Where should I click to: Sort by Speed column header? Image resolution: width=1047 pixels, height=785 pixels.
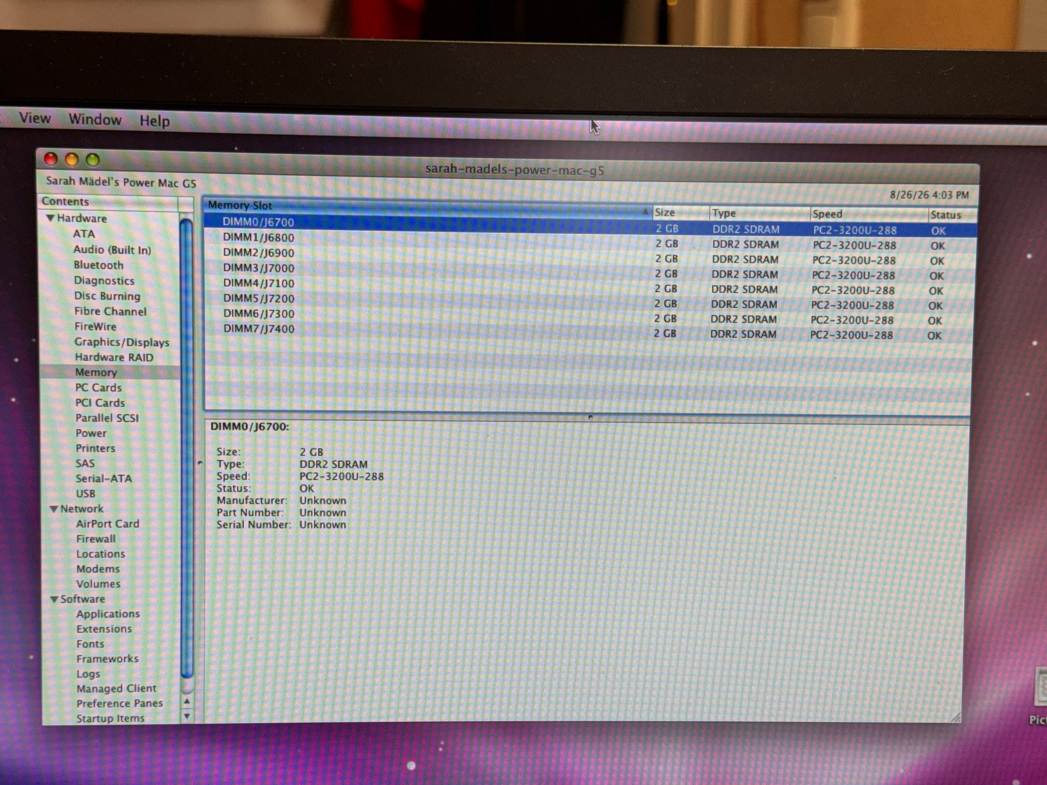869,215
